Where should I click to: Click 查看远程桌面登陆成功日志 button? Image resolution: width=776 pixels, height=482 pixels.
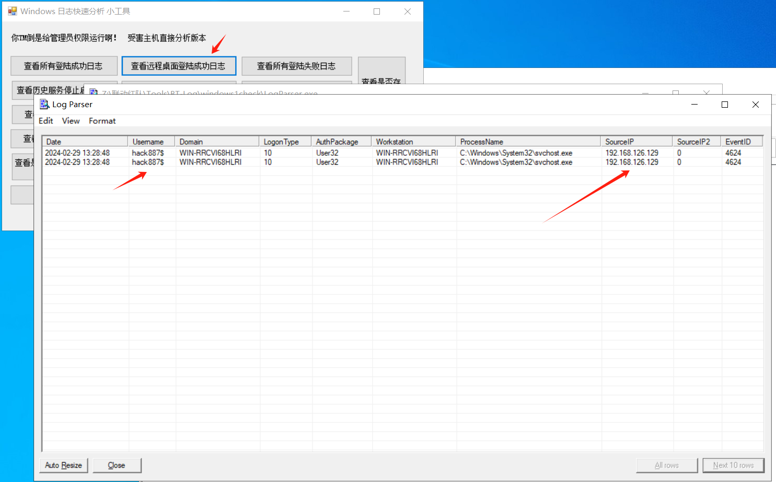click(x=179, y=66)
